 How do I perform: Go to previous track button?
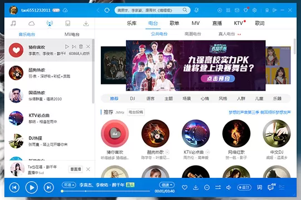click(14, 187)
